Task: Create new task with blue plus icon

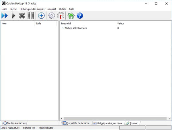Action: (41, 15)
